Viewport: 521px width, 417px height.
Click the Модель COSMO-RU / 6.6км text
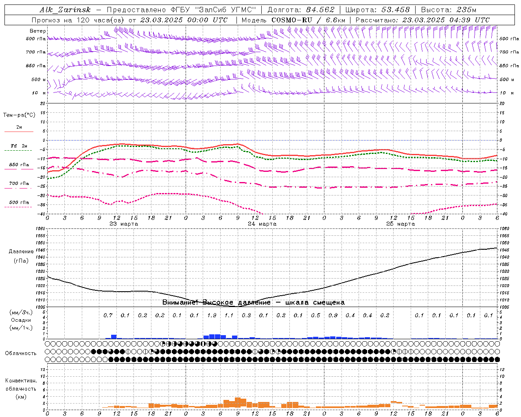(293, 20)
